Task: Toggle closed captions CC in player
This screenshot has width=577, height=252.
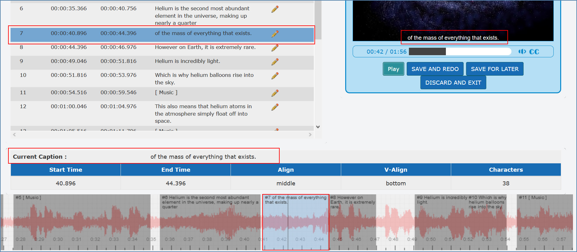Action: pyautogui.click(x=534, y=52)
